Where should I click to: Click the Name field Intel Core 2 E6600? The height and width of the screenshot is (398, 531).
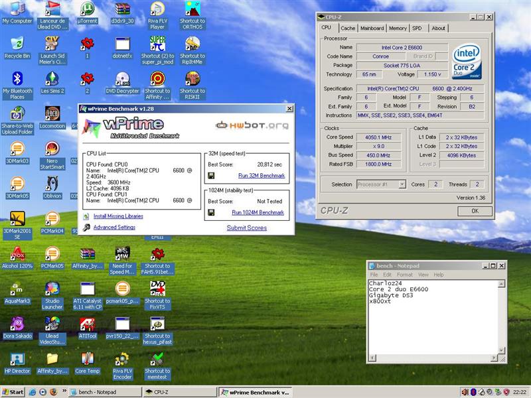coord(402,48)
